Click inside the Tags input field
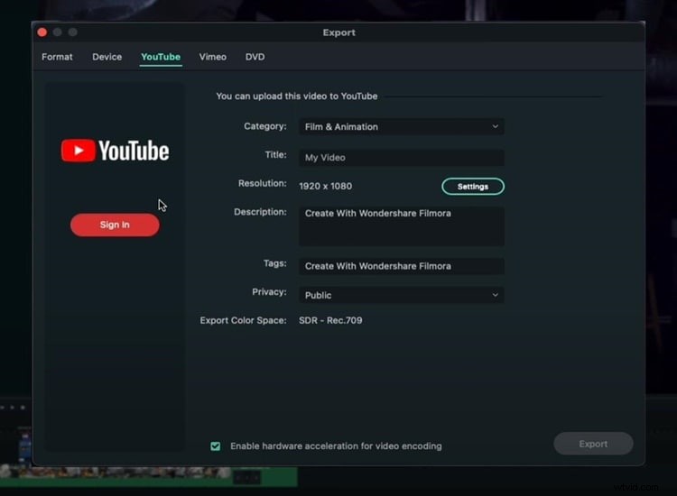The height and width of the screenshot is (496, 677). tap(401, 266)
